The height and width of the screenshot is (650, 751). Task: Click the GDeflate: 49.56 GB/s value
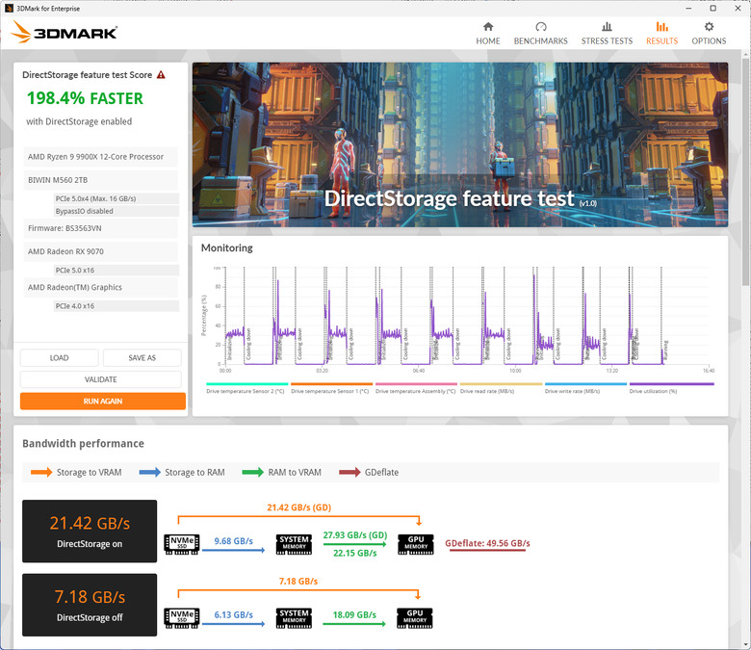(487, 543)
